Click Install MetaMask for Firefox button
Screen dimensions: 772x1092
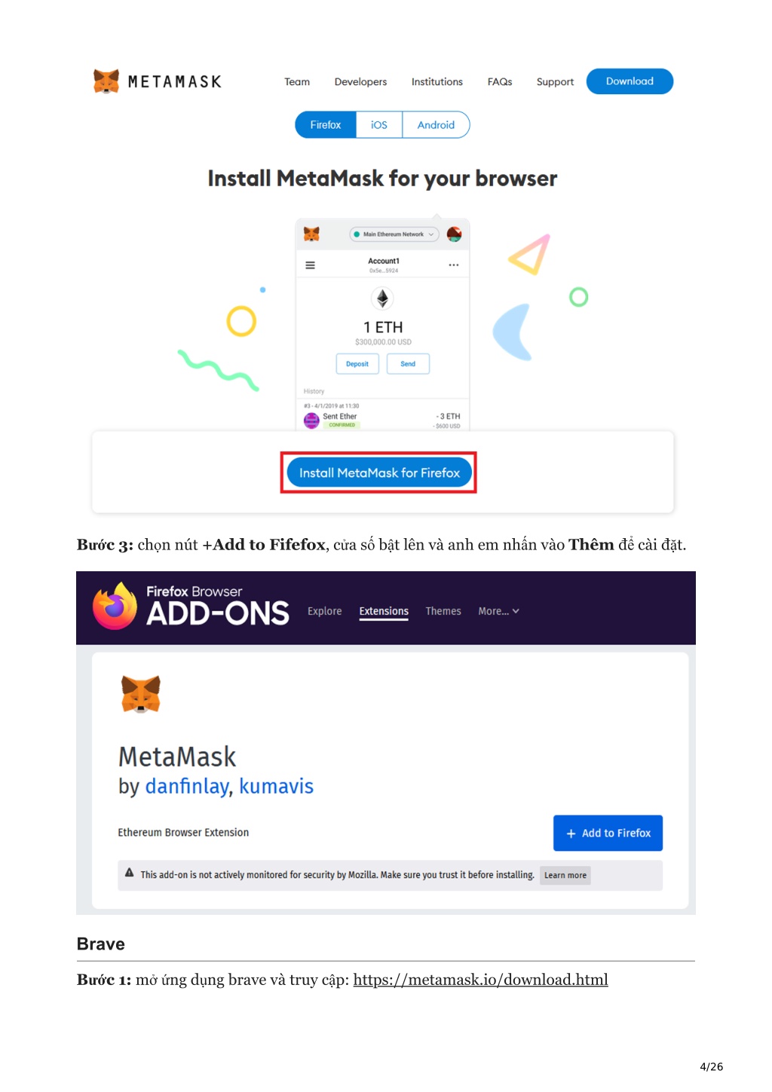coord(379,473)
